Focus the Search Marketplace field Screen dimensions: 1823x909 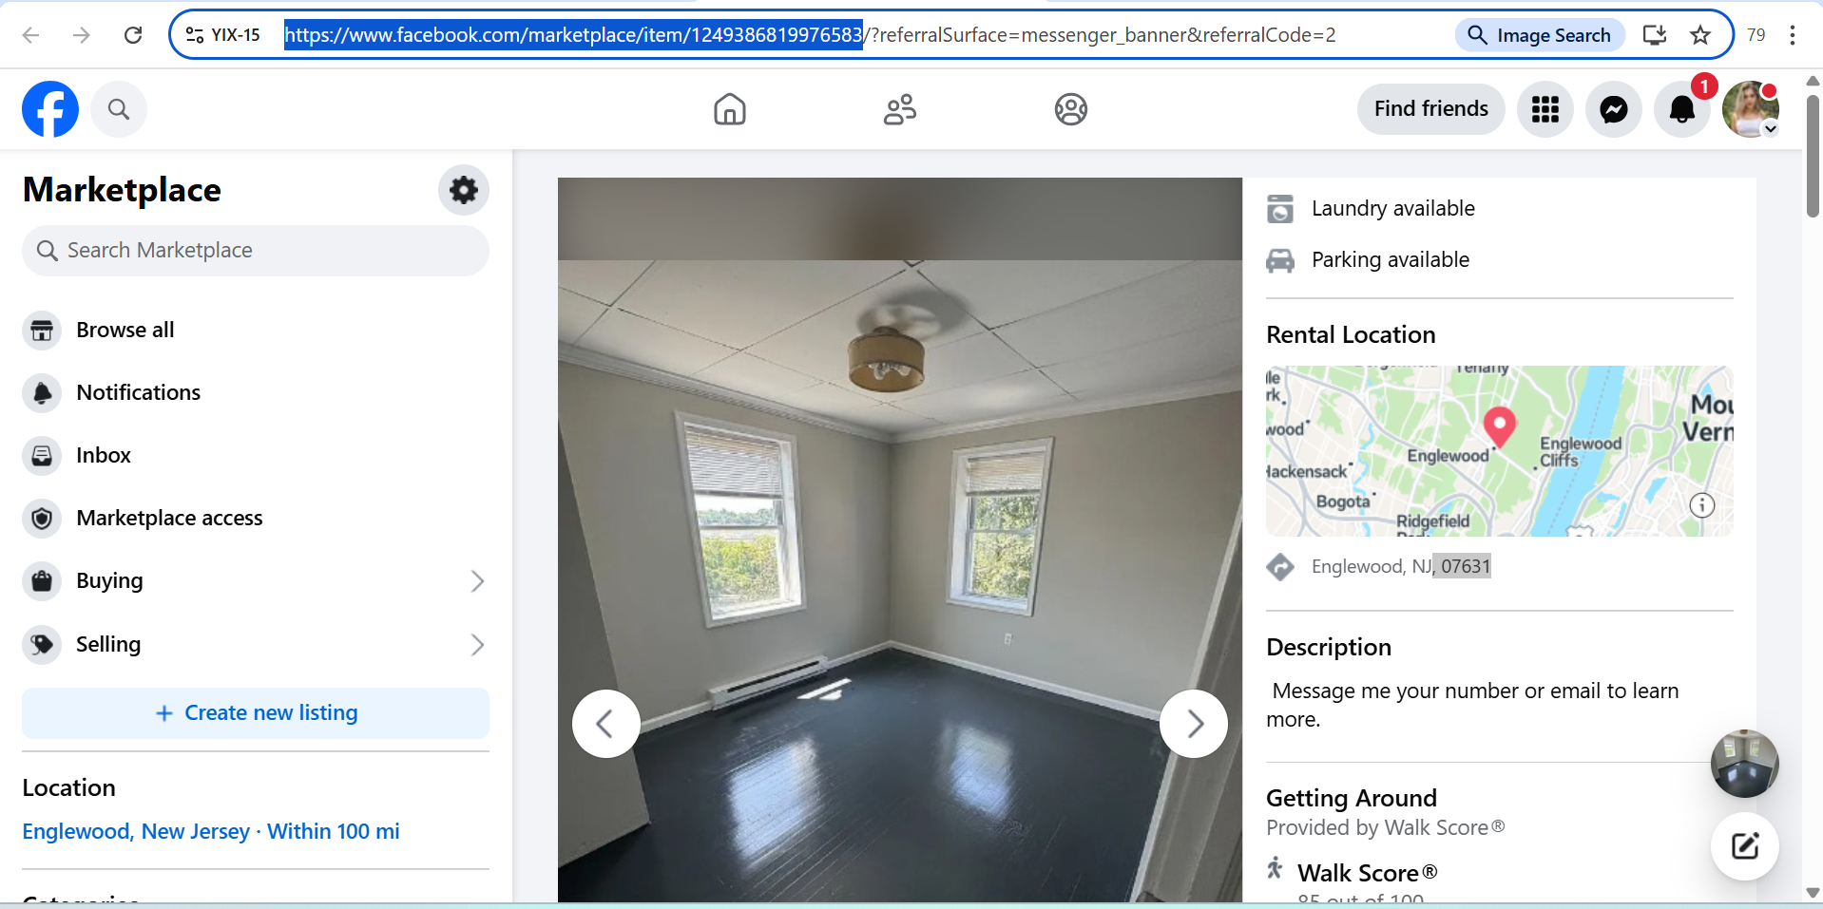(256, 251)
